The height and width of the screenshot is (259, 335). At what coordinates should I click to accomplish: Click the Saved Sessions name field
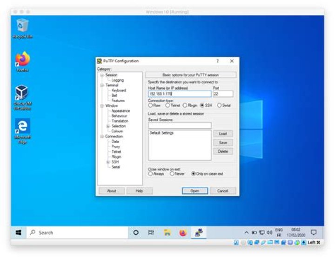[x=180, y=125]
